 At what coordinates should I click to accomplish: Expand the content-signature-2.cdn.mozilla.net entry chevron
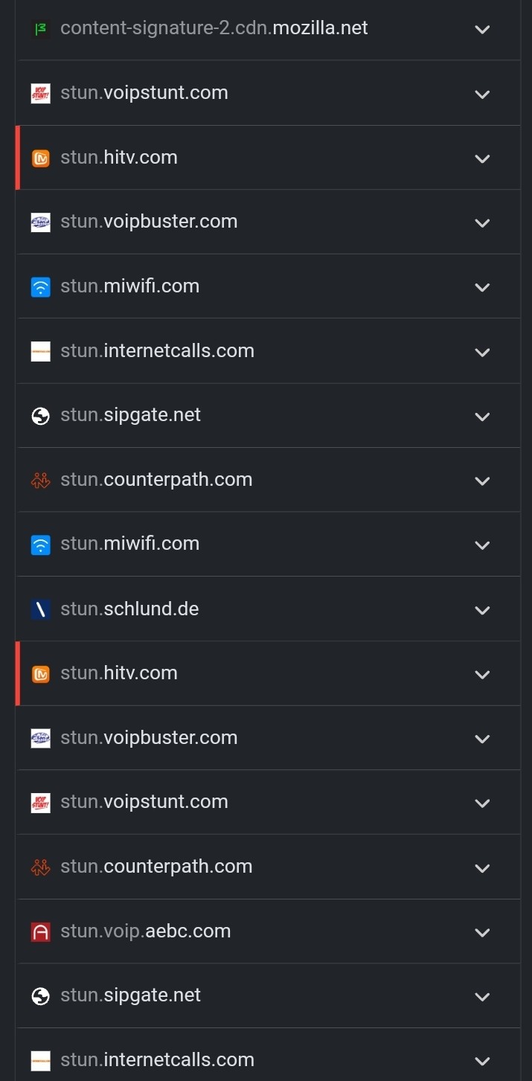[x=482, y=29]
